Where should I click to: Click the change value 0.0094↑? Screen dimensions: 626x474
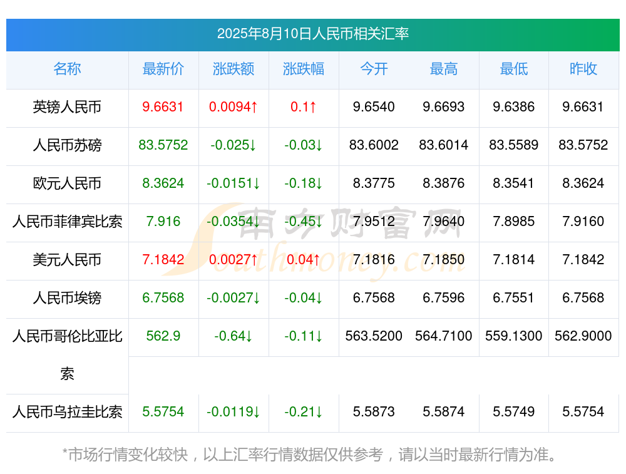pyautogui.click(x=233, y=107)
